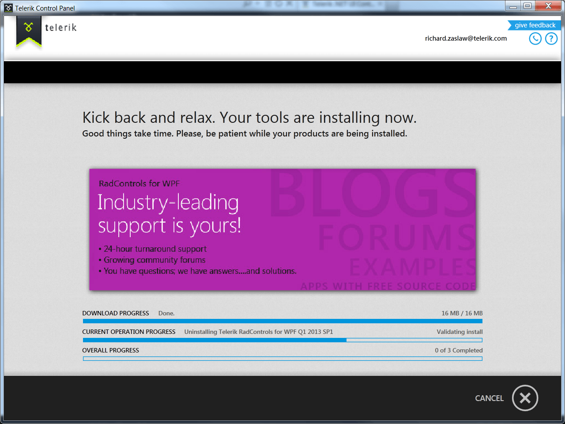
Task: Click the RadControls for WPF promo banner
Action: pyautogui.click(x=282, y=230)
